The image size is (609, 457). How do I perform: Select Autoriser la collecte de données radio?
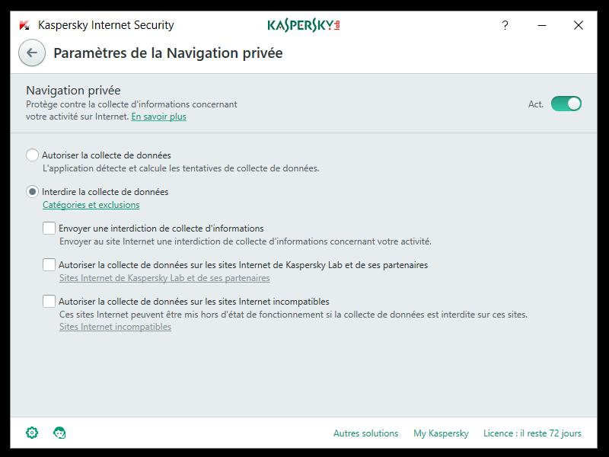[32, 155]
